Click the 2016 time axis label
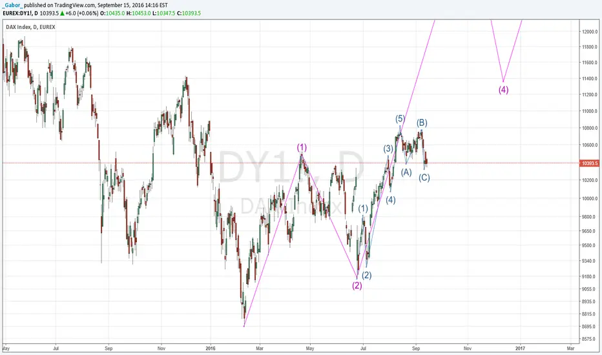602x355 pixels. (211, 349)
